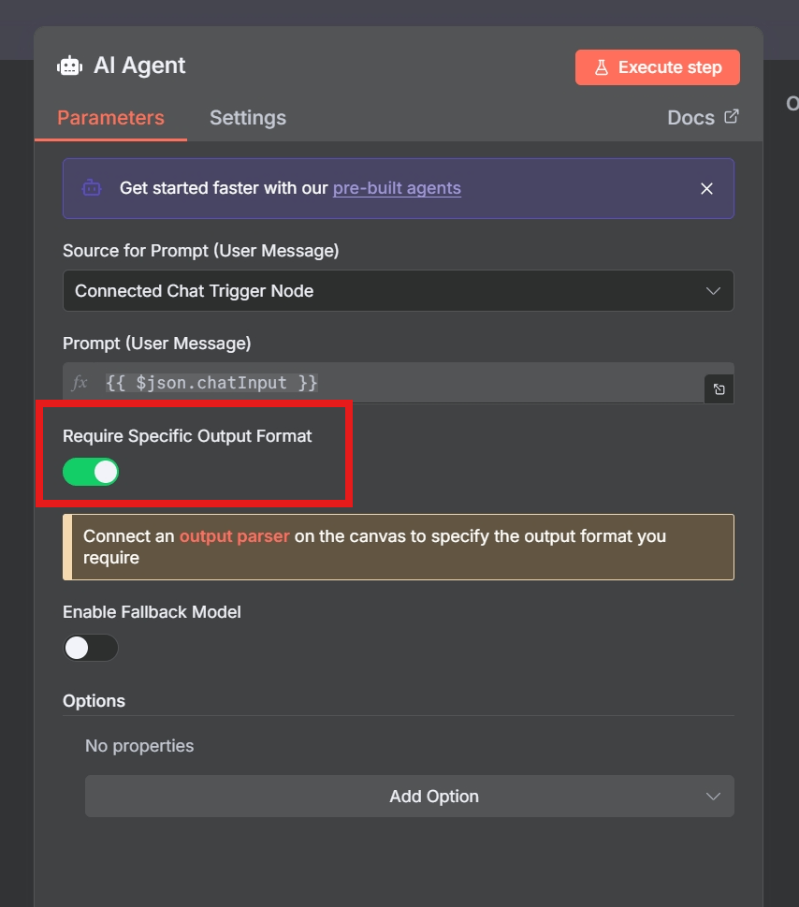Expand the Add Option dropdown

(409, 797)
